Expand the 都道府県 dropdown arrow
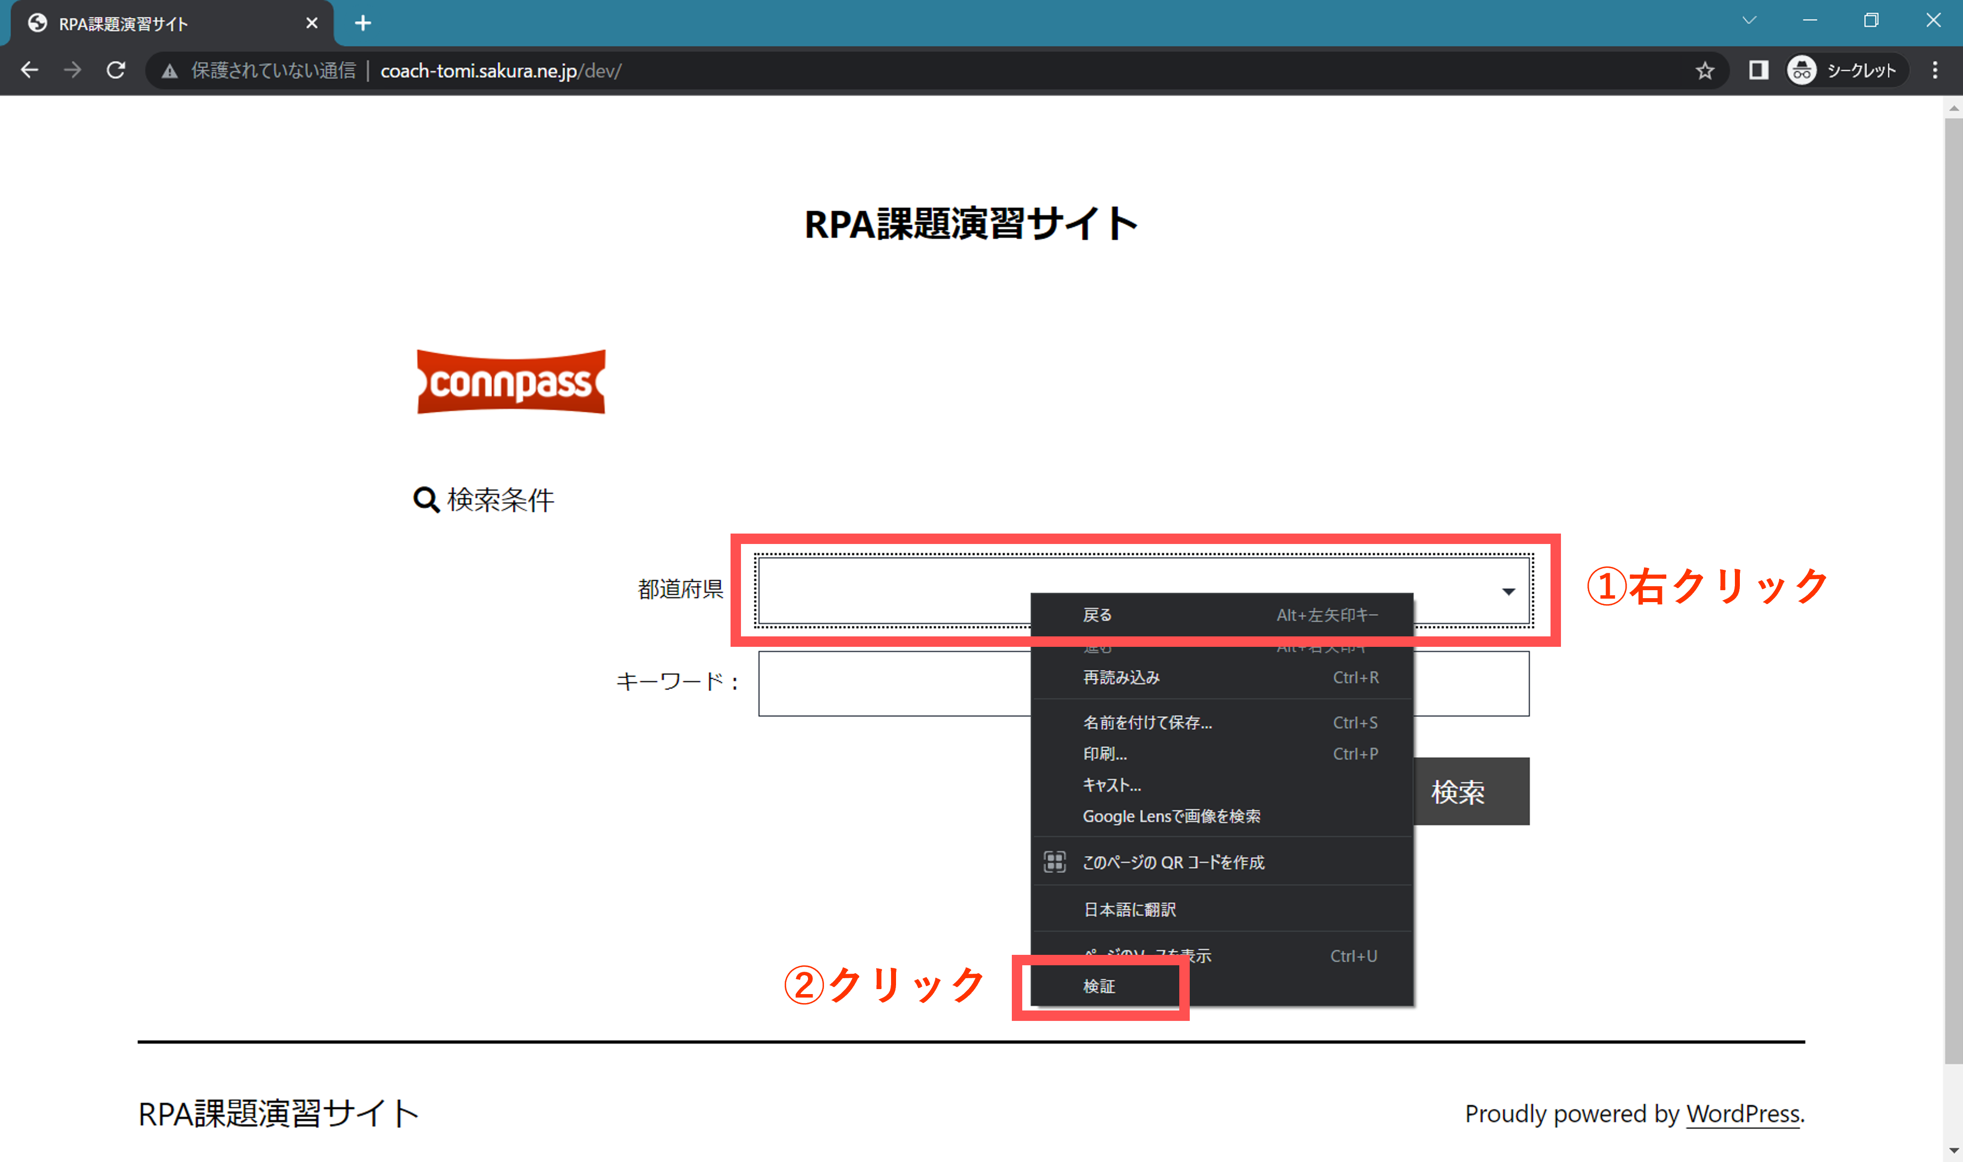Viewport: 1963px width, 1162px height. coord(1508,591)
